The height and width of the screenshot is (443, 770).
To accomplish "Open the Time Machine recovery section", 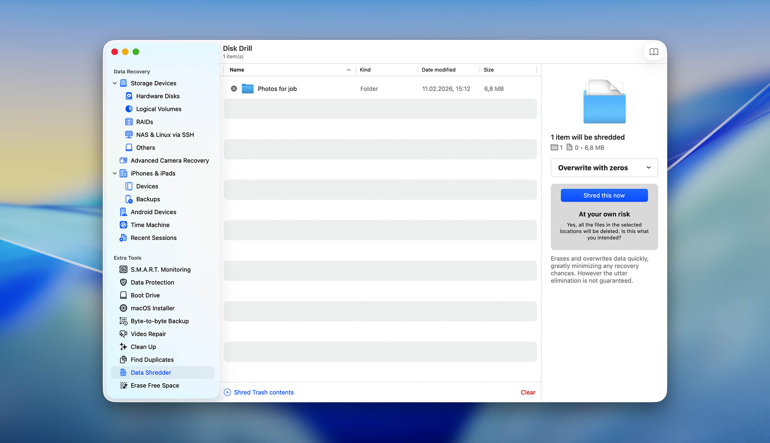I will point(150,225).
